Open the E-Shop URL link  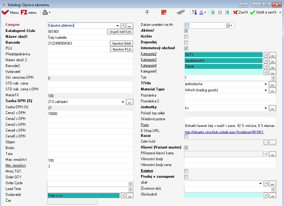click(224, 132)
